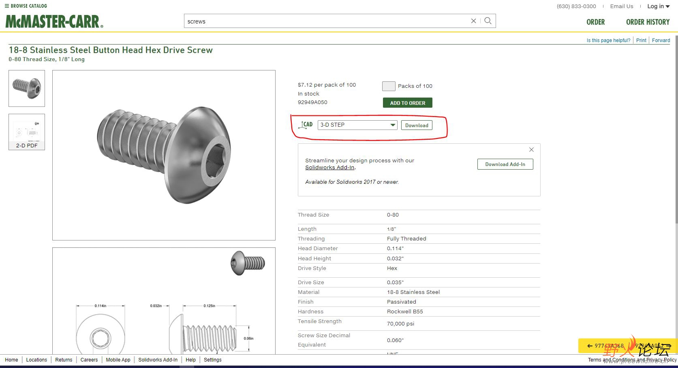Viewport: 678px width, 368px height.
Task: Click the Terms and Conditions and Privacy Policy link
Action: [632, 360]
